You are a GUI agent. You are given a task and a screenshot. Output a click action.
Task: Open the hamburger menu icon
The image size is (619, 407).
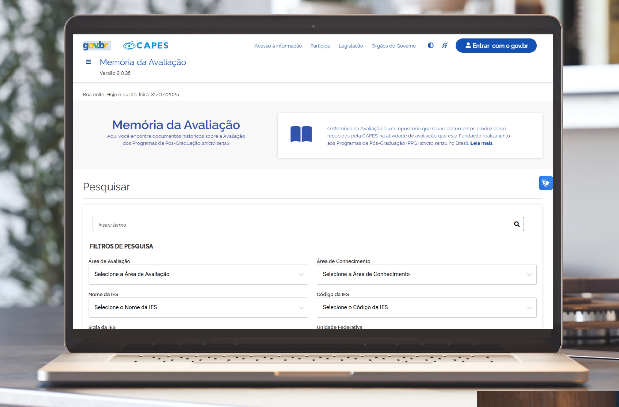point(88,62)
